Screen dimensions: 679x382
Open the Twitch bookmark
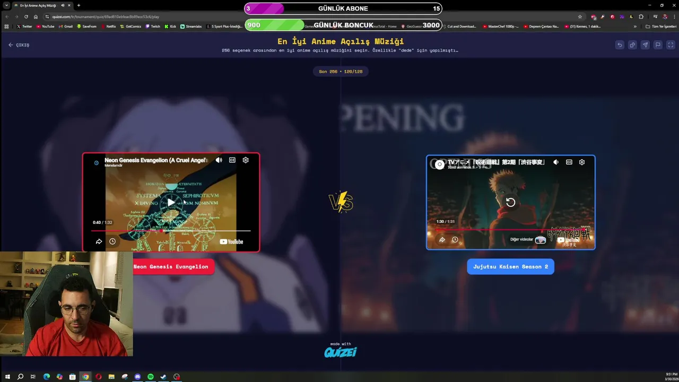tap(152, 27)
